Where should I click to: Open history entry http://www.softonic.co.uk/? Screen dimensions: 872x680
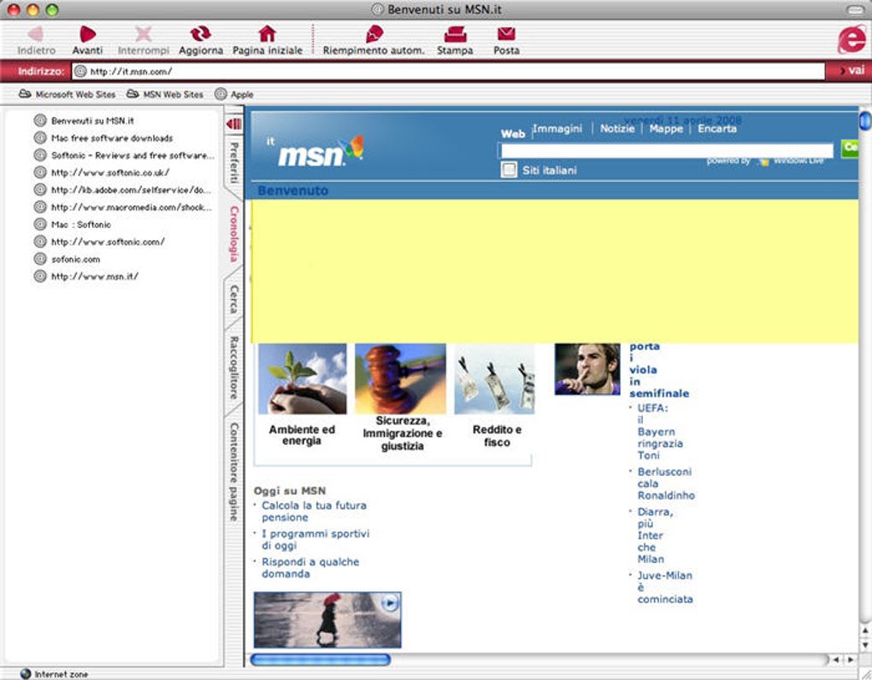pos(110,173)
